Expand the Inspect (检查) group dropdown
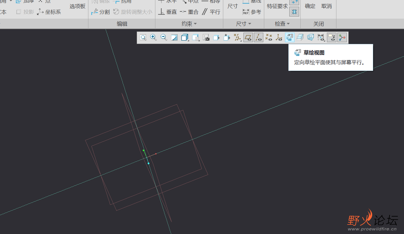The width and height of the screenshot is (404, 234). click(282, 24)
